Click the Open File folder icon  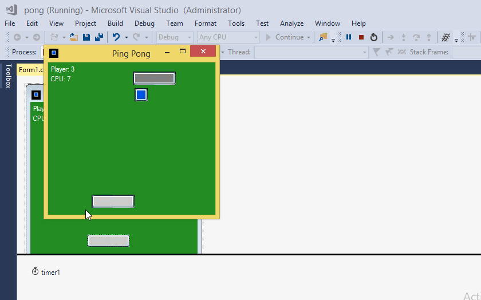[x=74, y=37]
